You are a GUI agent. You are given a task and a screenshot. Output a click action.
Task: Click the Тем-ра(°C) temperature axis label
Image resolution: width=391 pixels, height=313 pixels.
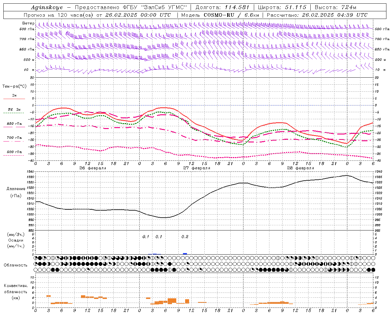tap(14, 86)
